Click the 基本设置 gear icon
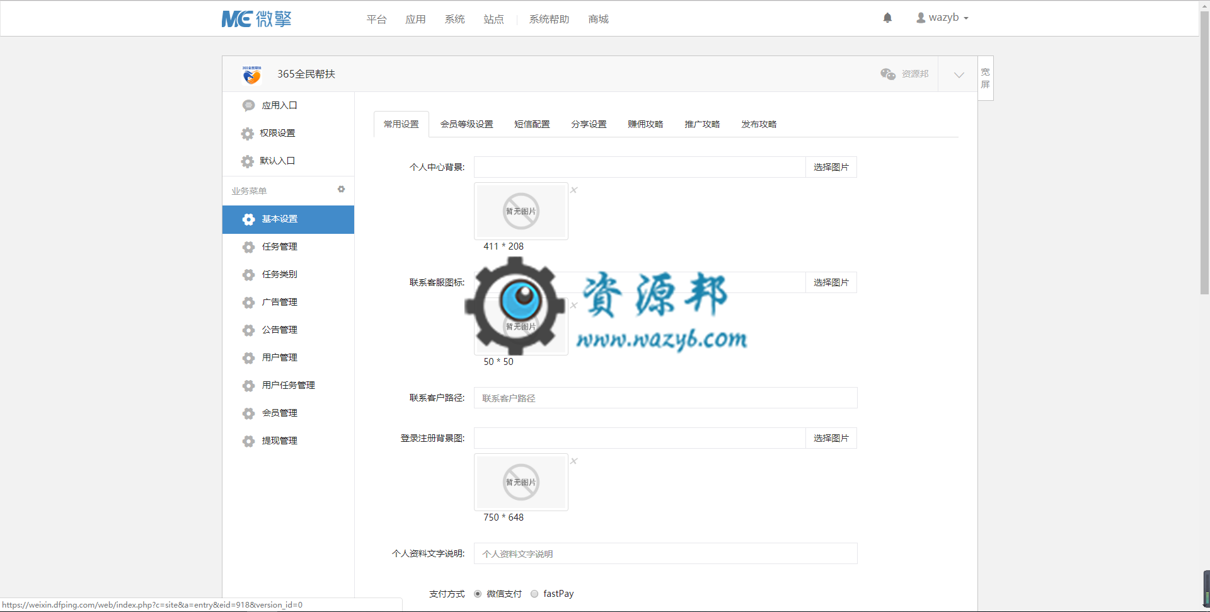The height and width of the screenshot is (612, 1210). pyautogui.click(x=248, y=219)
